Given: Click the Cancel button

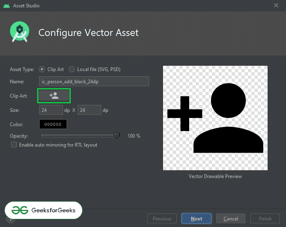Looking at the screenshot, I should (231, 218).
